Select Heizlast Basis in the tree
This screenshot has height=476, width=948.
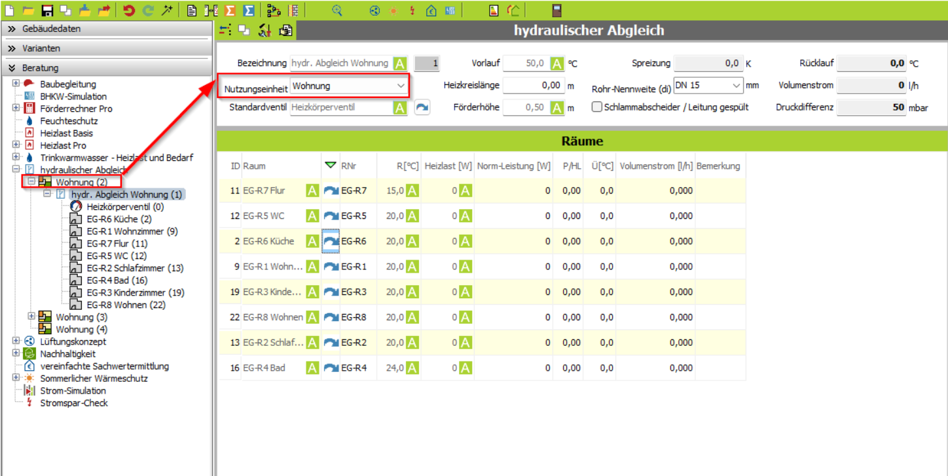click(x=66, y=133)
